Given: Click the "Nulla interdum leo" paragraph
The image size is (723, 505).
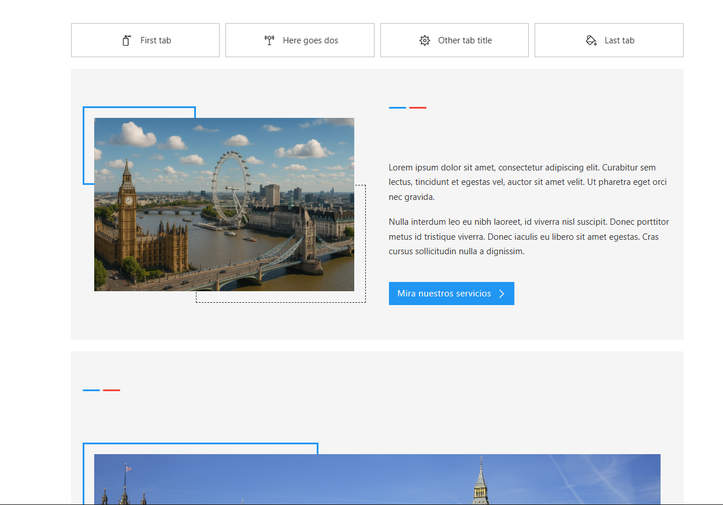Looking at the screenshot, I should pyautogui.click(x=528, y=236).
